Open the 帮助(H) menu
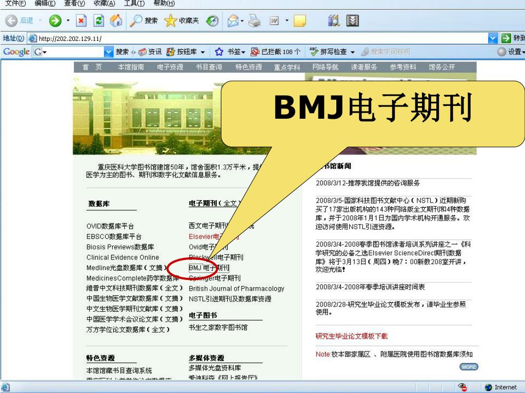This screenshot has height=393, width=525. (164, 4)
